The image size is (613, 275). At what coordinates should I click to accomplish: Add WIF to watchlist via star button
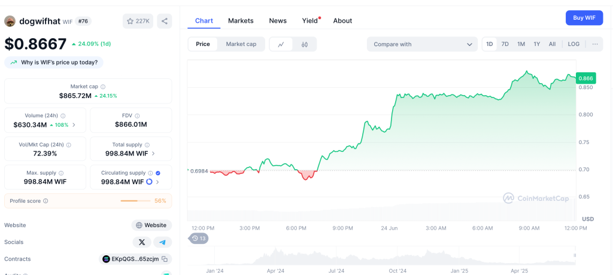click(x=137, y=21)
